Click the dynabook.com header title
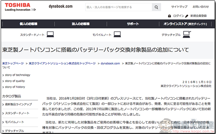The width and height of the screenshot is (216, 134). 60,6
